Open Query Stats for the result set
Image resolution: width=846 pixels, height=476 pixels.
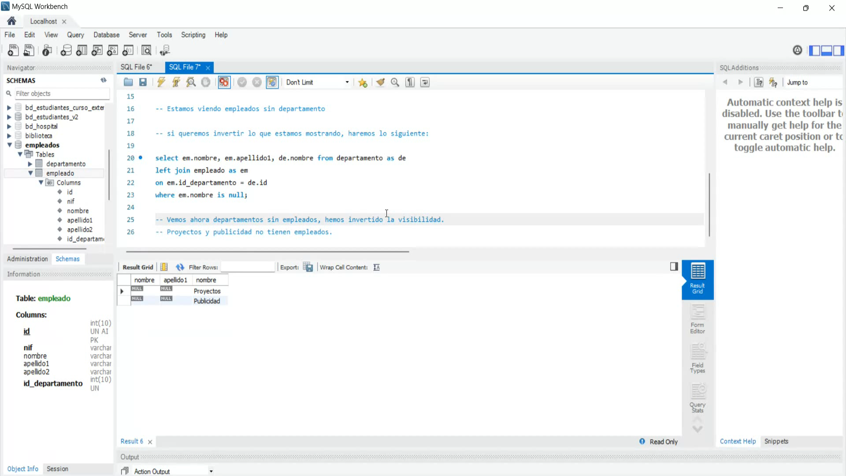click(x=698, y=397)
